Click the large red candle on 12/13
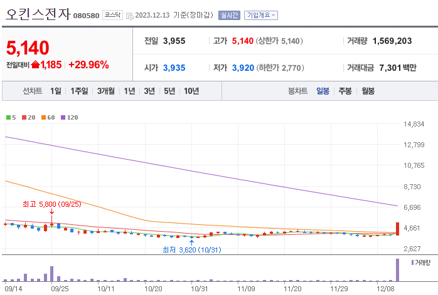Viewport: 438px width, 295px height. [397, 229]
